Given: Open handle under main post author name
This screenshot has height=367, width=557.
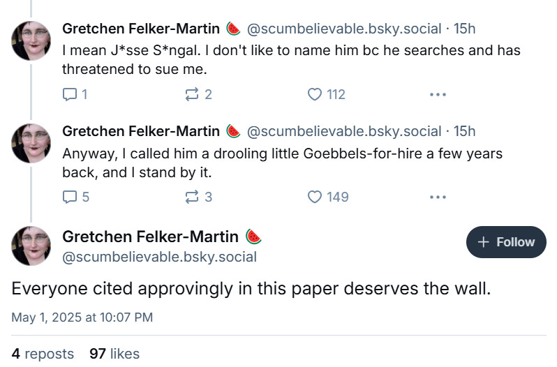Looking at the screenshot, I should [x=160, y=257].
